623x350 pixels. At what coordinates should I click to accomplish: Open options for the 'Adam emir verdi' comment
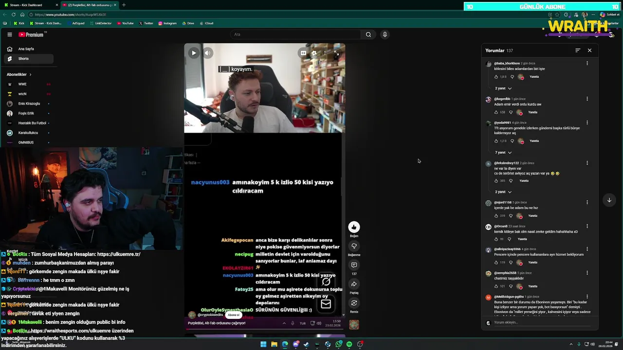[587, 99]
